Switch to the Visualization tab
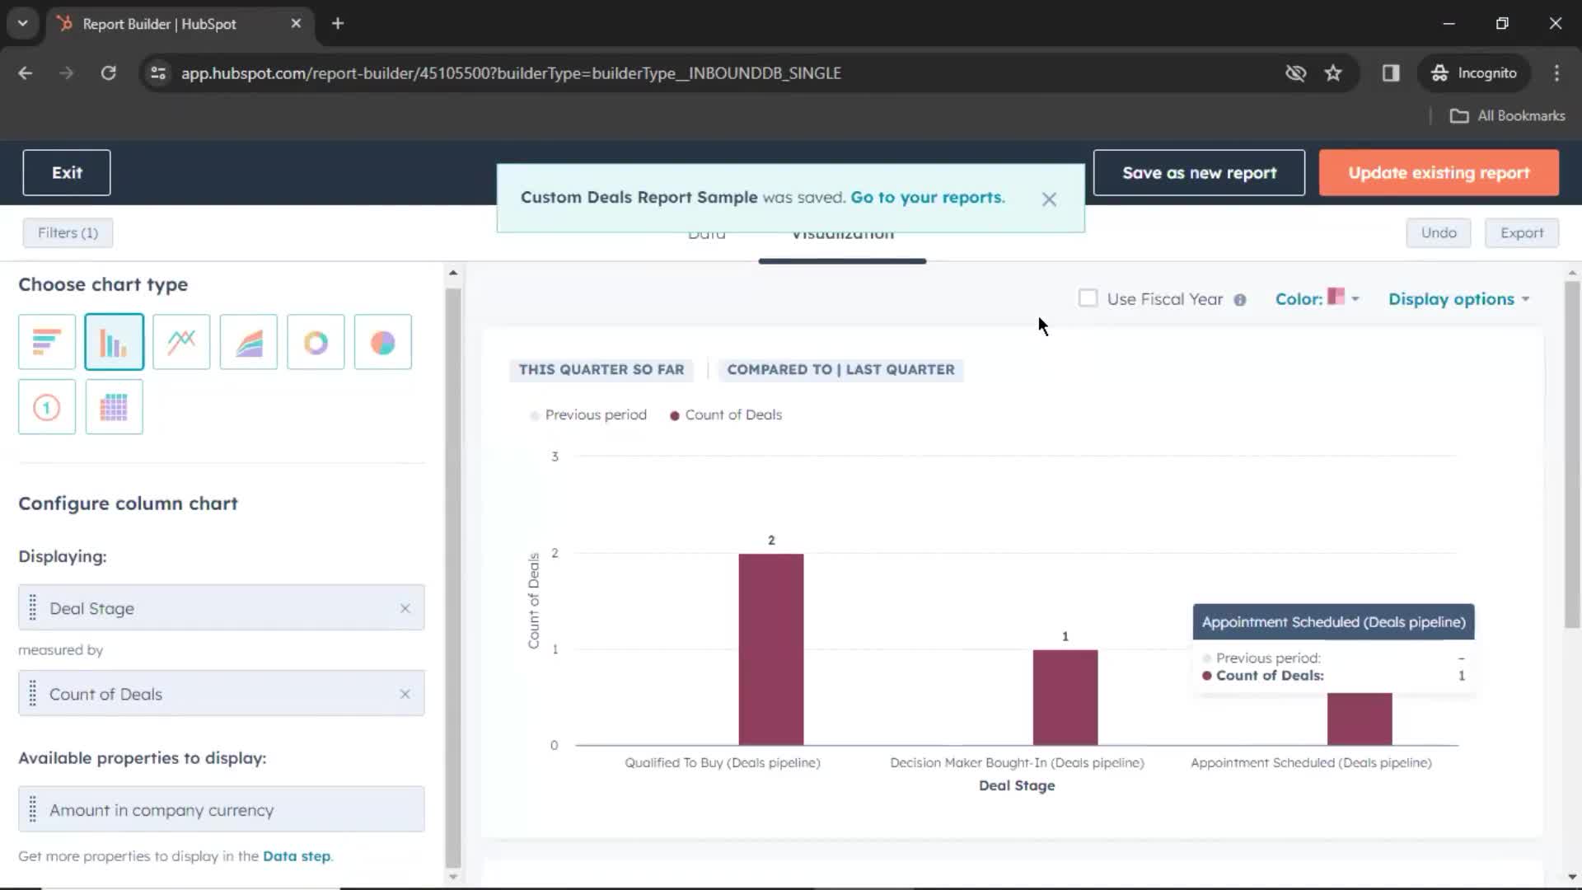1582x890 pixels. 842,235
